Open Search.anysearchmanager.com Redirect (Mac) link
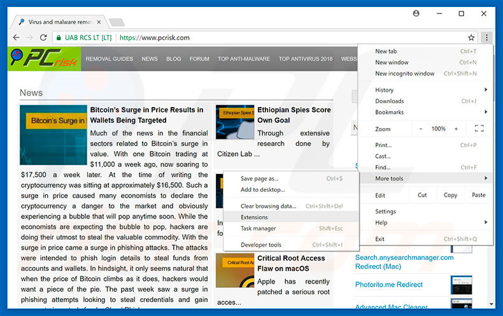Viewport: 503px width, 316px height. tap(404, 262)
